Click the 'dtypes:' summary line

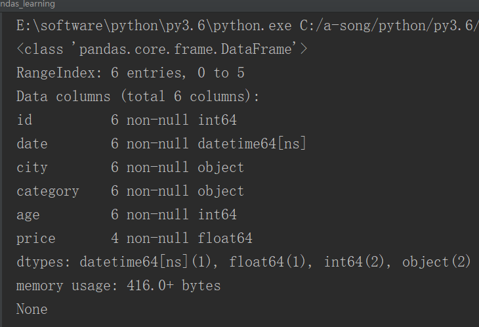(x=243, y=262)
